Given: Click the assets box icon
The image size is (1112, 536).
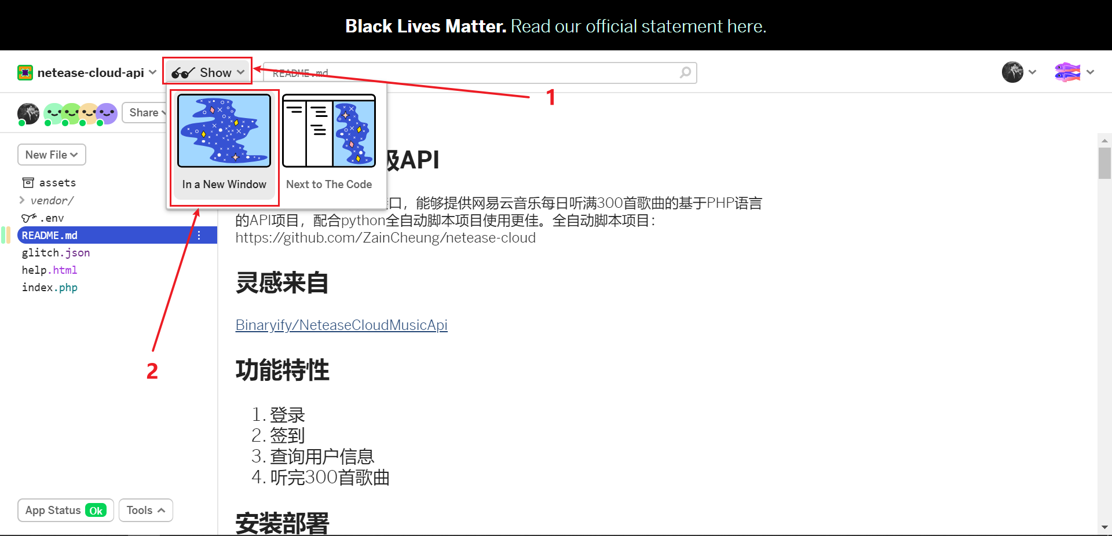Looking at the screenshot, I should pos(28,183).
